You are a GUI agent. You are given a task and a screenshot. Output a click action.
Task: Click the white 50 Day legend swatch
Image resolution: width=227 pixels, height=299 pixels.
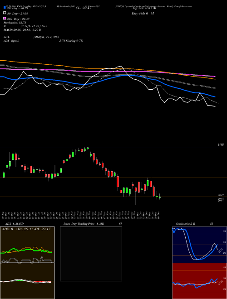pyautogui.click(x=5, y=13)
